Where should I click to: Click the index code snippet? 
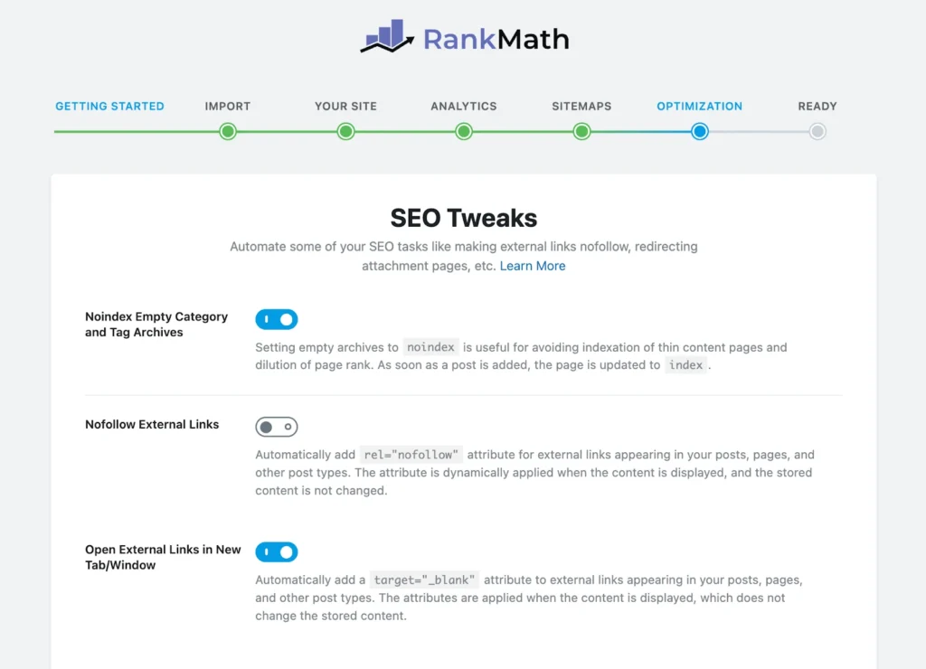click(685, 365)
